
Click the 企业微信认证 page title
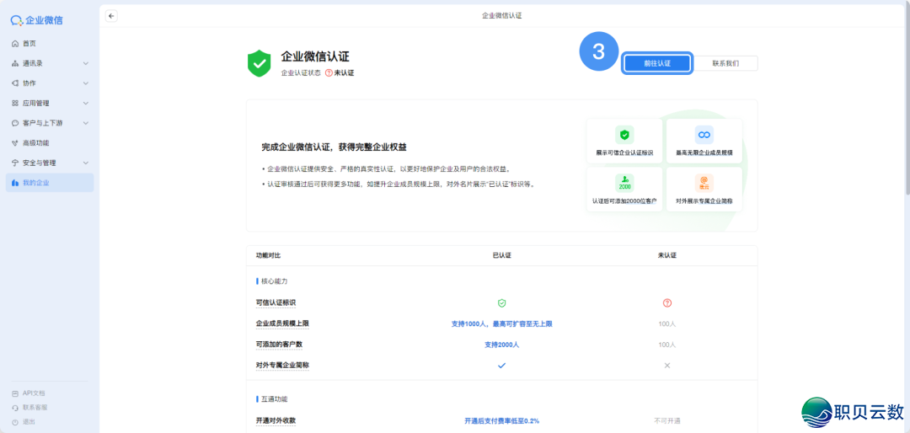tap(315, 57)
